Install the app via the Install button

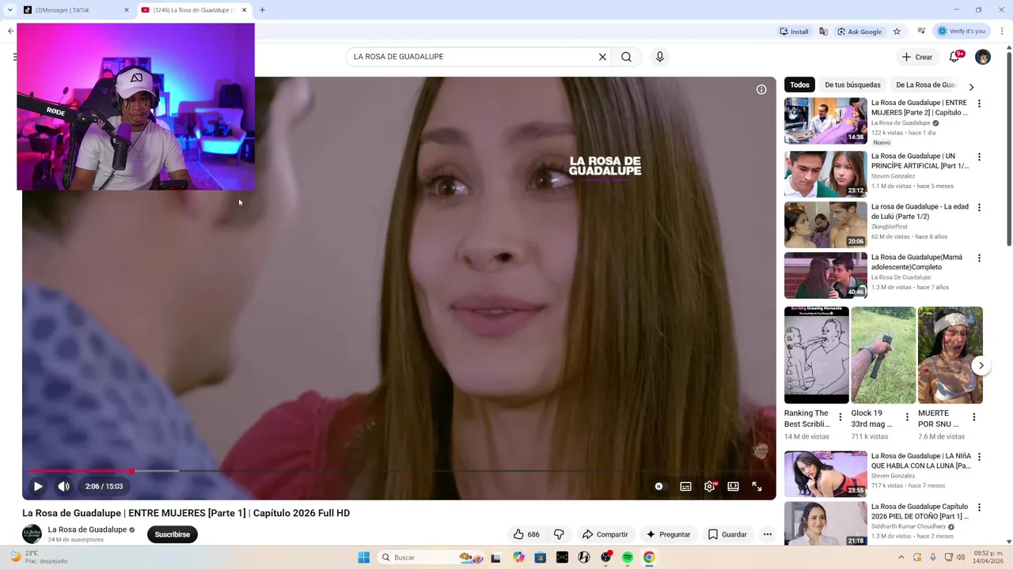click(x=794, y=32)
